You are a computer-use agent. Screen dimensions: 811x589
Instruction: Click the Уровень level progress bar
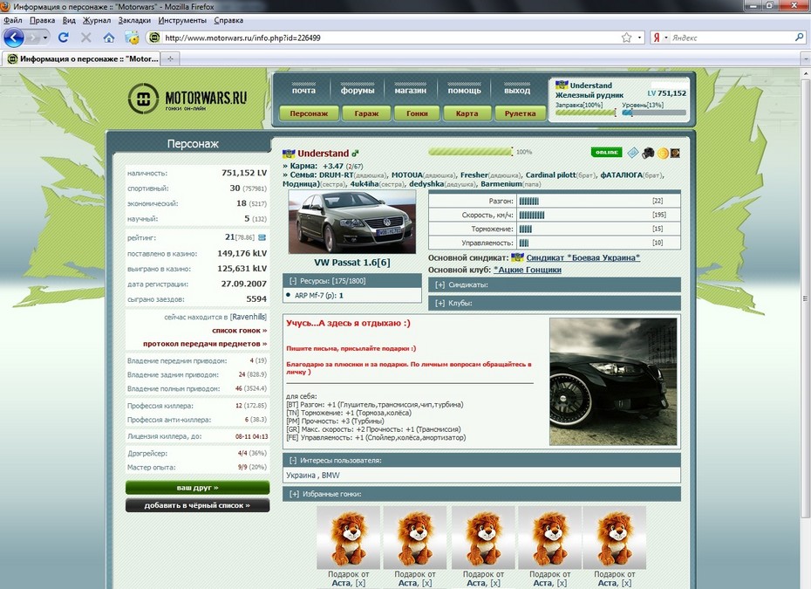tap(654, 113)
